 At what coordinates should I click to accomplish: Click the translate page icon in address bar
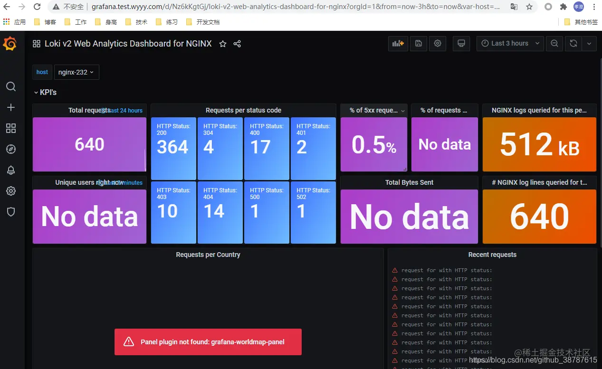pyautogui.click(x=514, y=7)
